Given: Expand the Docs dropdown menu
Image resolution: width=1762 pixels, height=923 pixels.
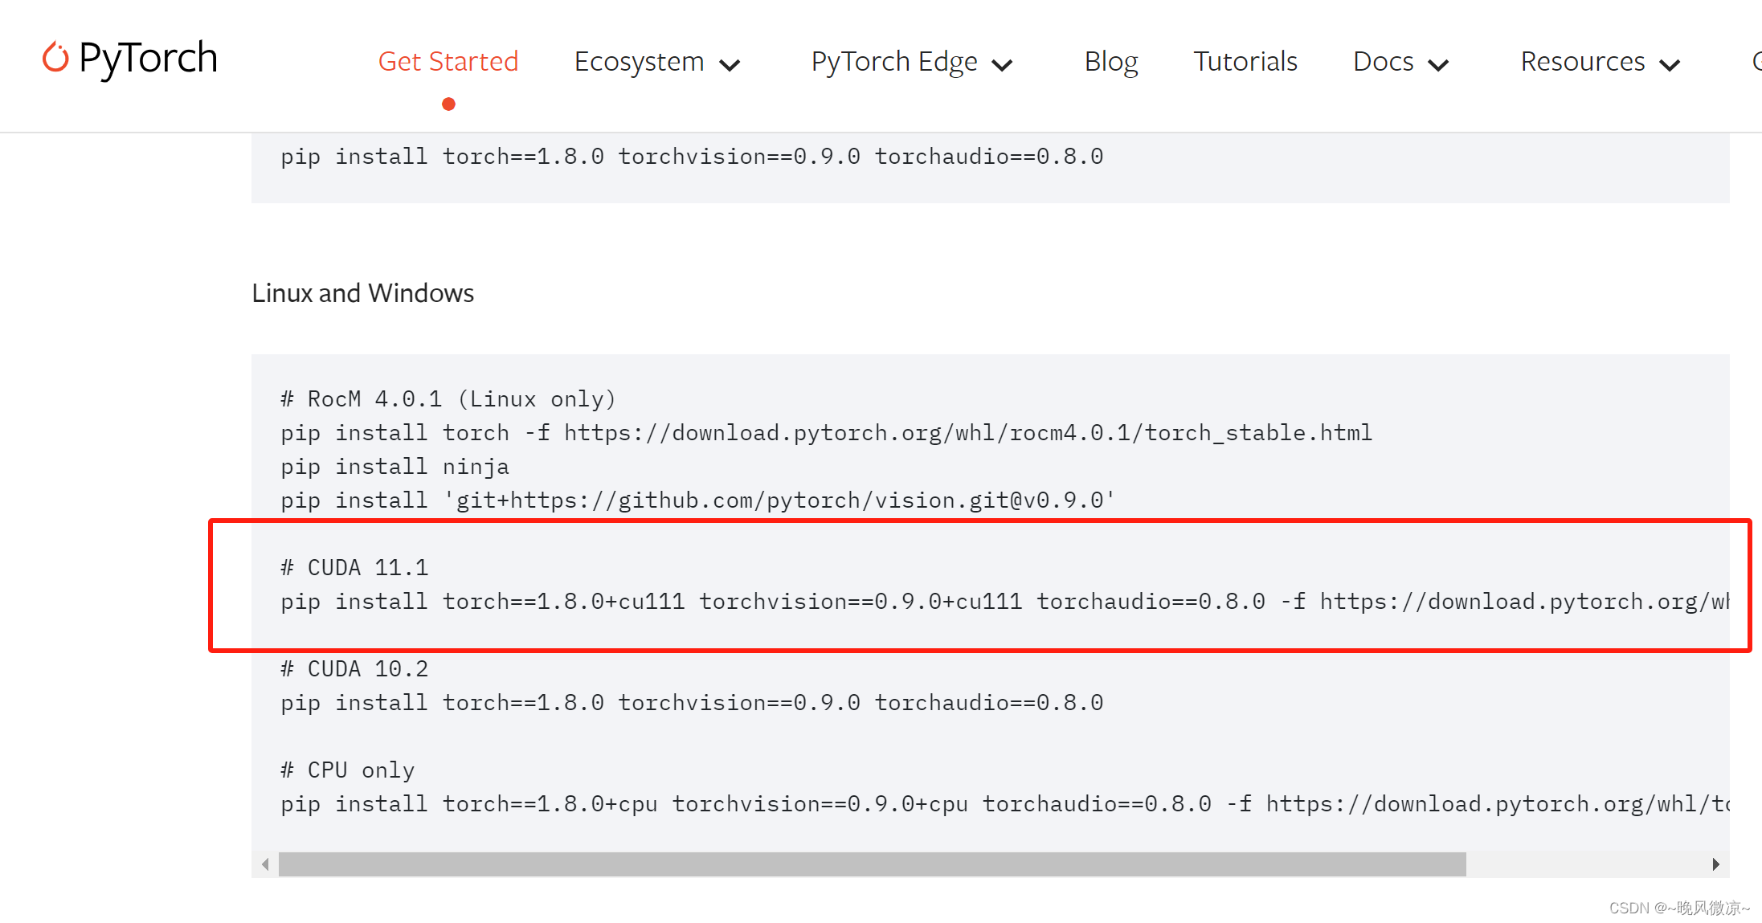Looking at the screenshot, I should (1400, 62).
